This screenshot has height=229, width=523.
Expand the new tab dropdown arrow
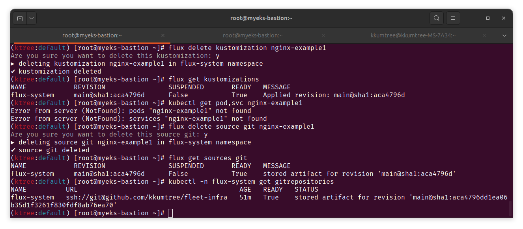coord(32,18)
